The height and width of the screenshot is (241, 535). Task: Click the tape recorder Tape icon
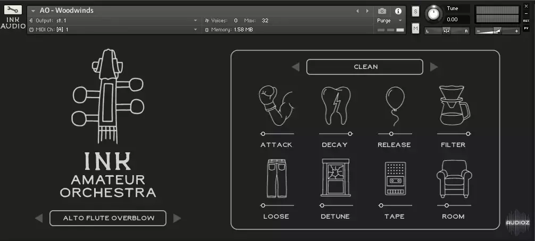395,179
